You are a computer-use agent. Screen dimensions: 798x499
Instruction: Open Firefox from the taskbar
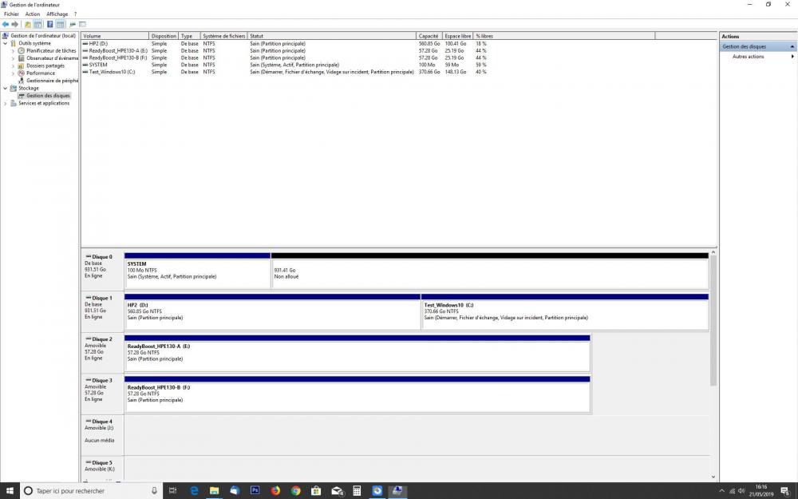tap(275, 490)
